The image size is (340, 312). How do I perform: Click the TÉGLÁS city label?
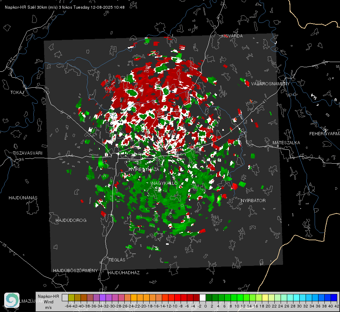(x=117, y=260)
